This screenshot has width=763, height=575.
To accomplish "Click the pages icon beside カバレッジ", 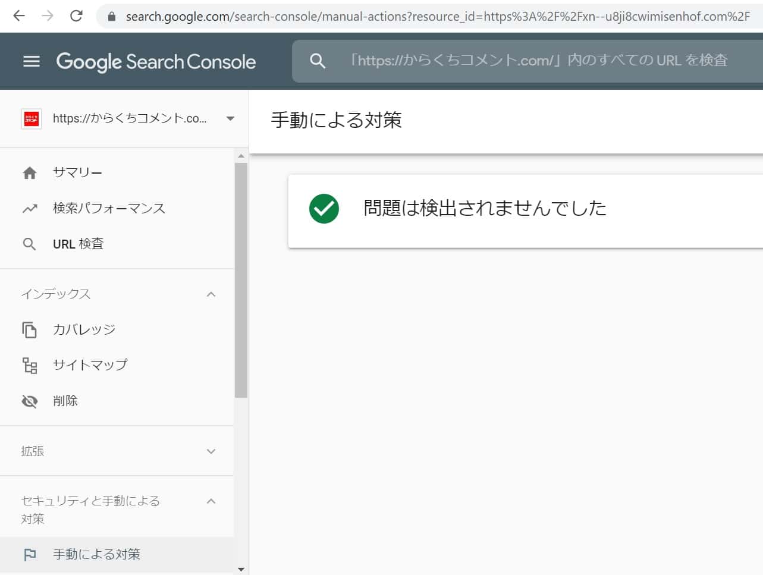I will pos(29,330).
